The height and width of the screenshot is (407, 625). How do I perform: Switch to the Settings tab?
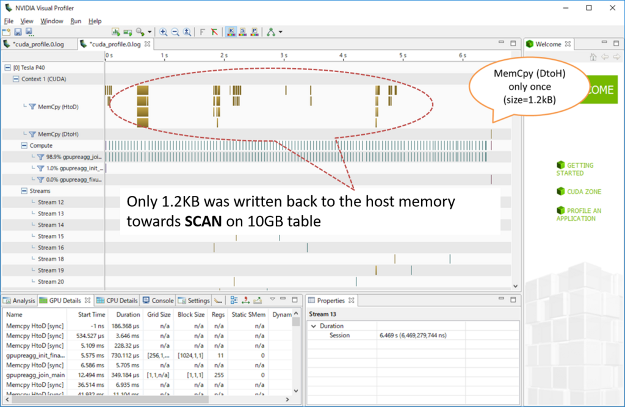coord(194,301)
